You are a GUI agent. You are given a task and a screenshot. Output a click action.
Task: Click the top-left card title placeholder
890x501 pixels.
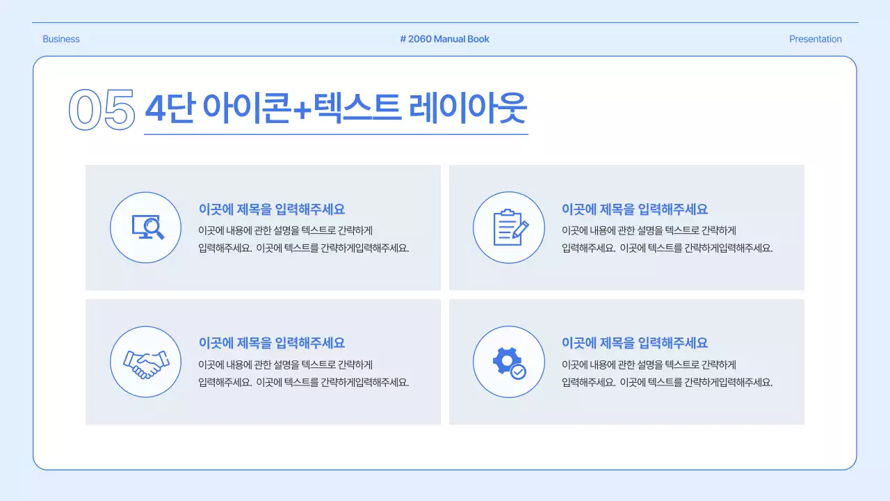pos(273,209)
